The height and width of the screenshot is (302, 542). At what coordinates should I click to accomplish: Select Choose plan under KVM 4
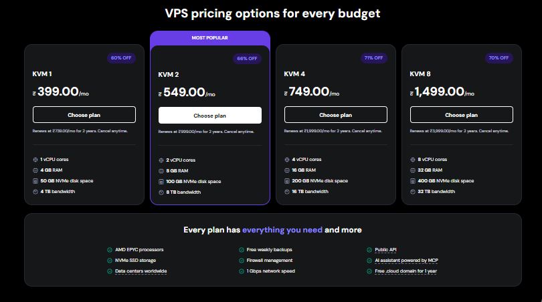coord(336,114)
